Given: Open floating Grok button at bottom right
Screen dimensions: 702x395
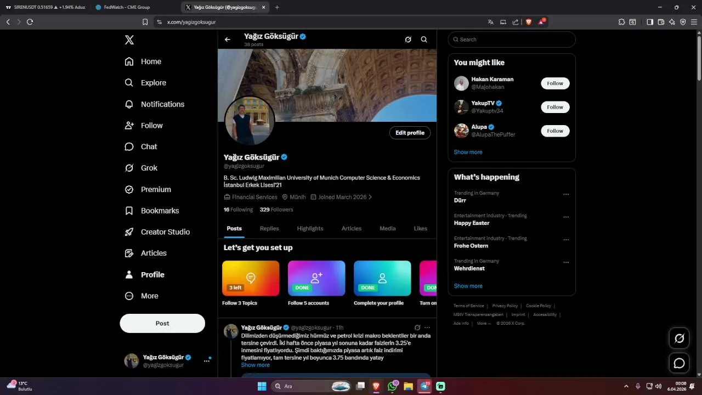Looking at the screenshot, I should [679, 338].
